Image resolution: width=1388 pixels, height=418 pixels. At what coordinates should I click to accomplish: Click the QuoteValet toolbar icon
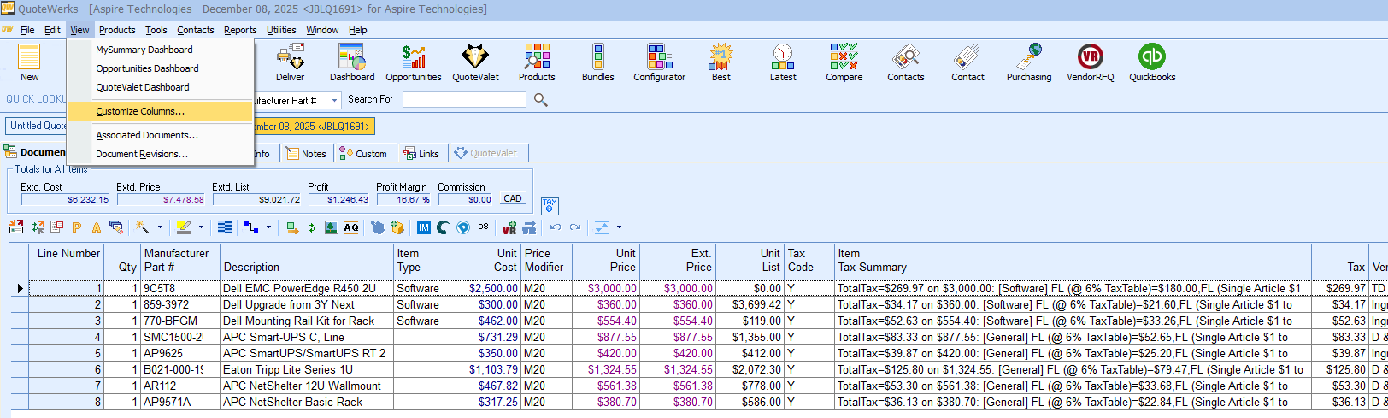(475, 62)
